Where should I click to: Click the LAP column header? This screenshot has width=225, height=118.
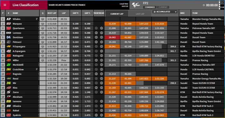64,13
